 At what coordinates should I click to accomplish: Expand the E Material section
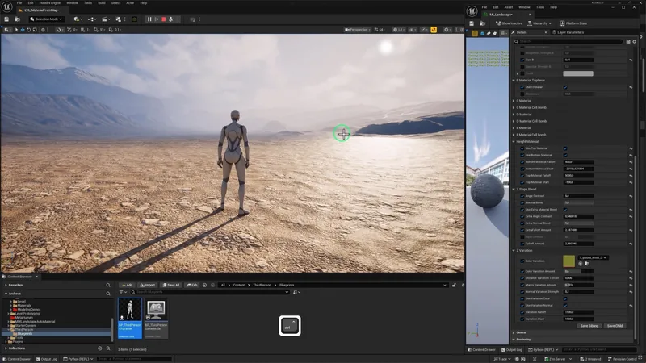tap(514, 128)
